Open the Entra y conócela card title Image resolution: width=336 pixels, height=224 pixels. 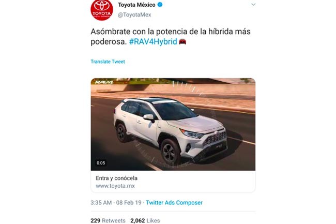click(x=117, y=178)
